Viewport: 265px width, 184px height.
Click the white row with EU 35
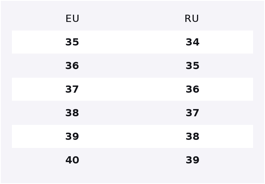point(133,42)
